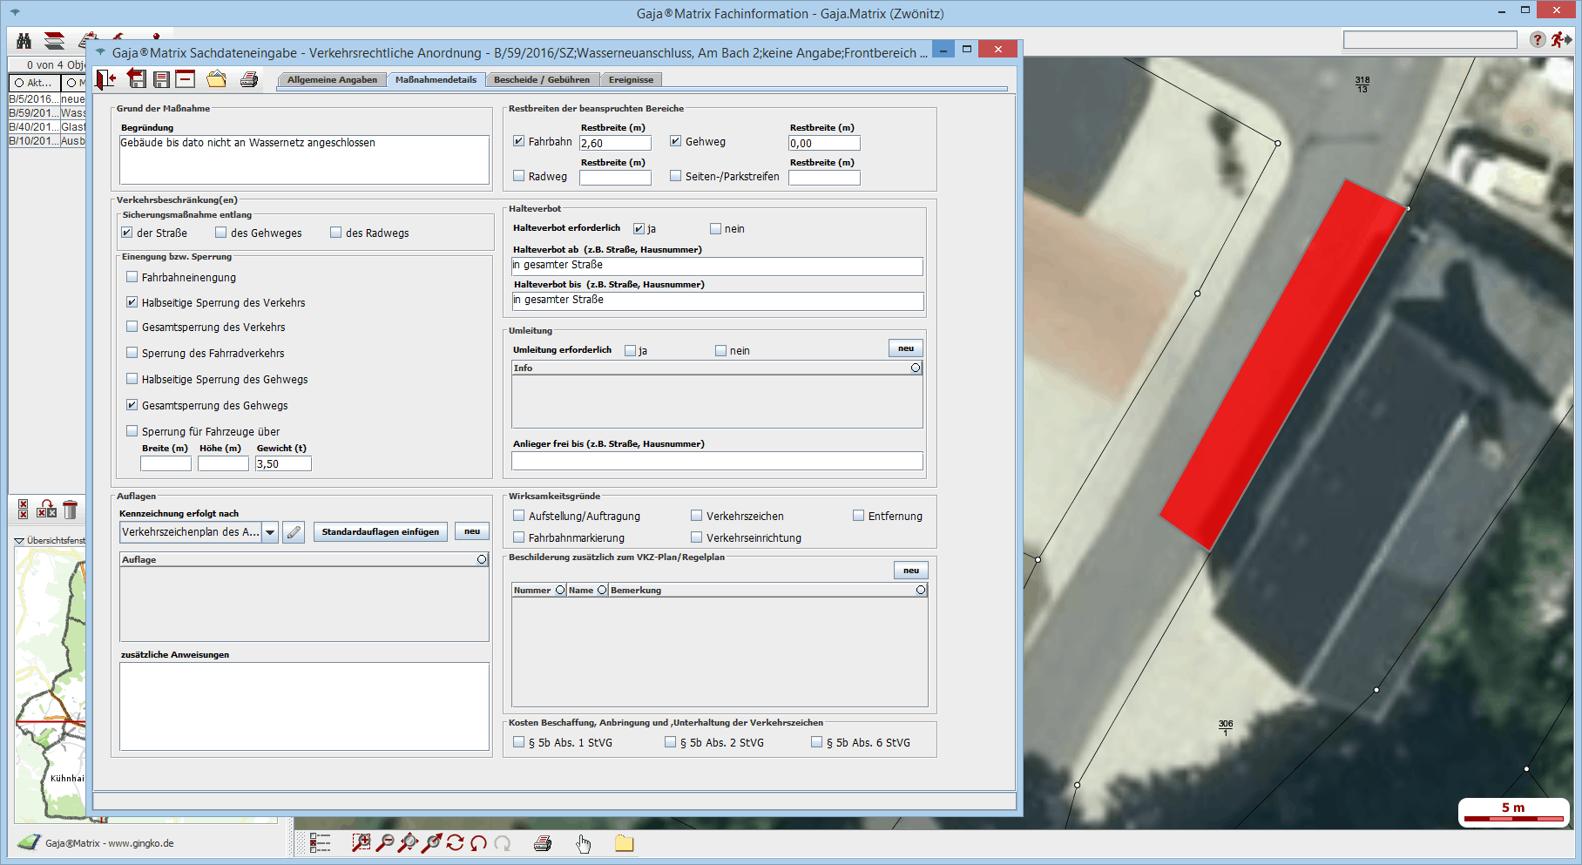Click the save and close floppy icon
The height and width of the screenshot is (865, 1582).
click(x=137, y=79)
